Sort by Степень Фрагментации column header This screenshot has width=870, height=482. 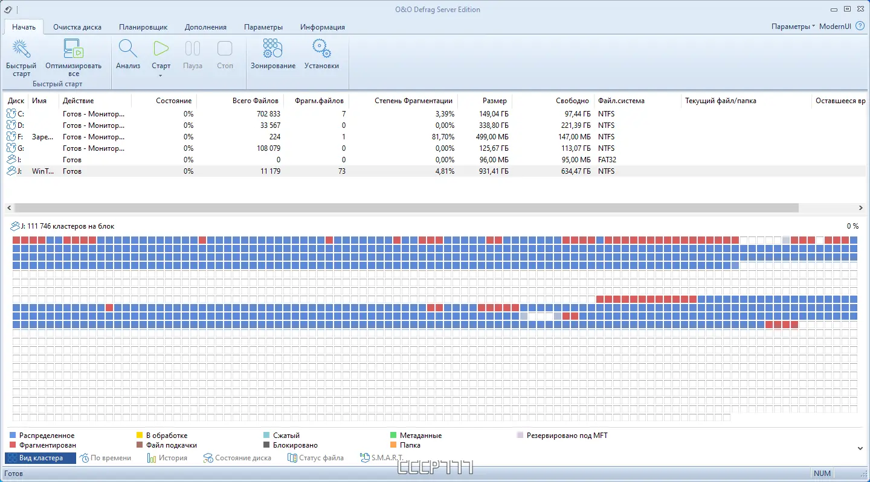[413, 101]
